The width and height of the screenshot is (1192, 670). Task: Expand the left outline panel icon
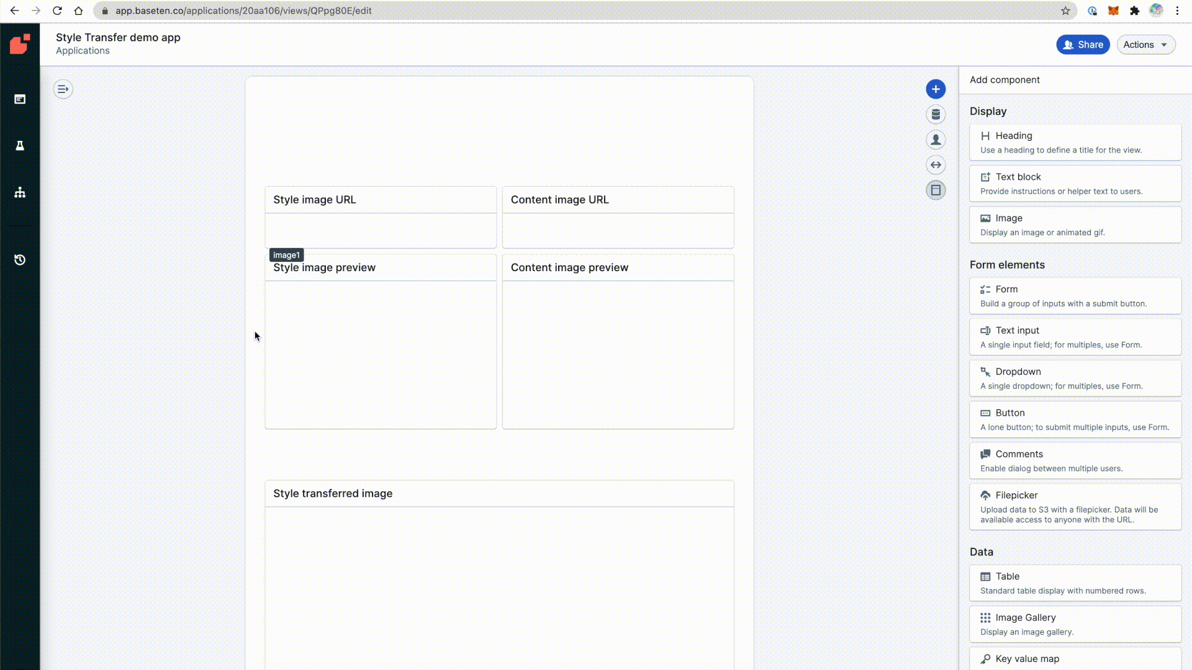click(63, 89)
